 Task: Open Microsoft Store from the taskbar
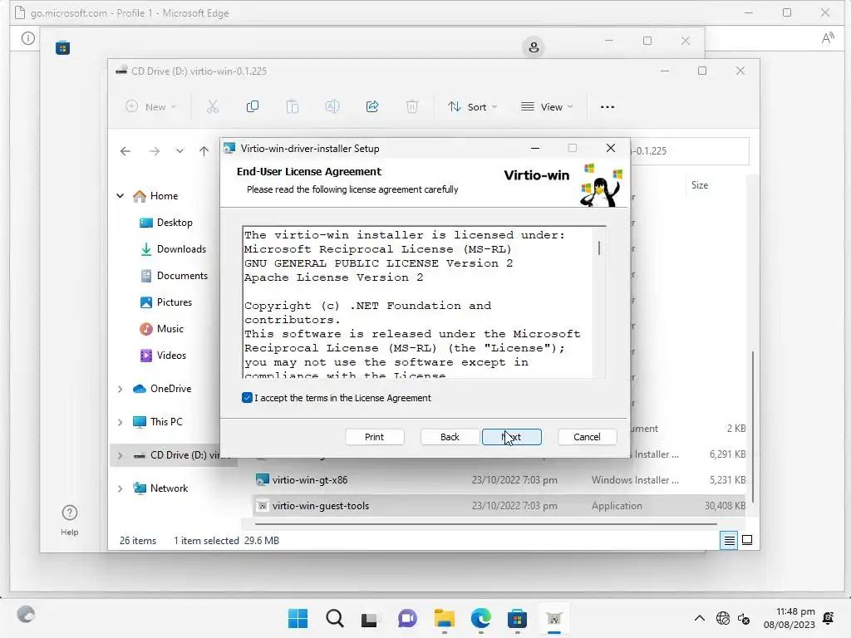517,618
